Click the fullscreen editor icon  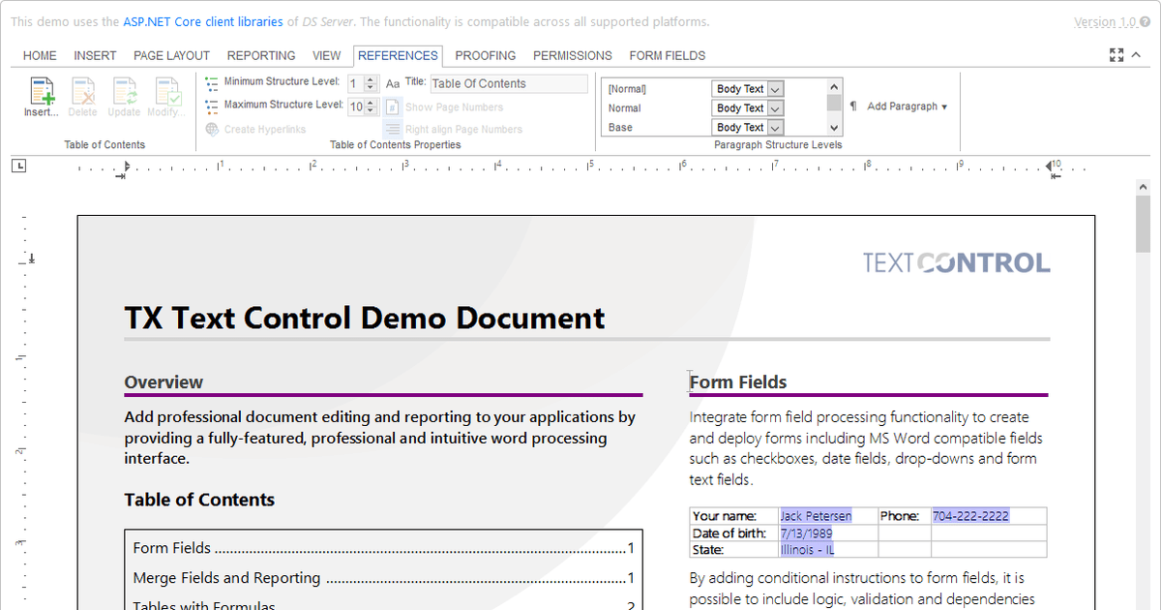1116,55
